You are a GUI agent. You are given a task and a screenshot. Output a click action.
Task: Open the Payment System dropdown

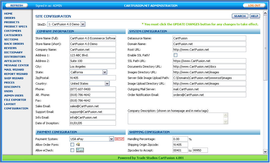click(92, 139)
